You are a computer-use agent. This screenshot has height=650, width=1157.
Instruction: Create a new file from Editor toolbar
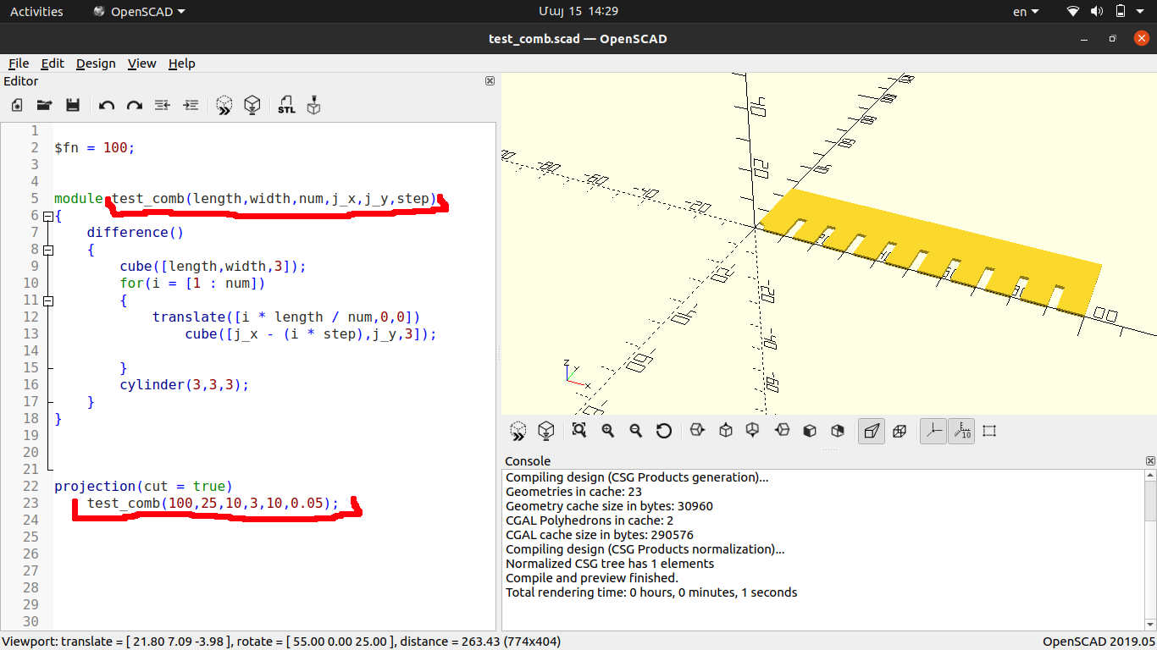pos(17,106)
